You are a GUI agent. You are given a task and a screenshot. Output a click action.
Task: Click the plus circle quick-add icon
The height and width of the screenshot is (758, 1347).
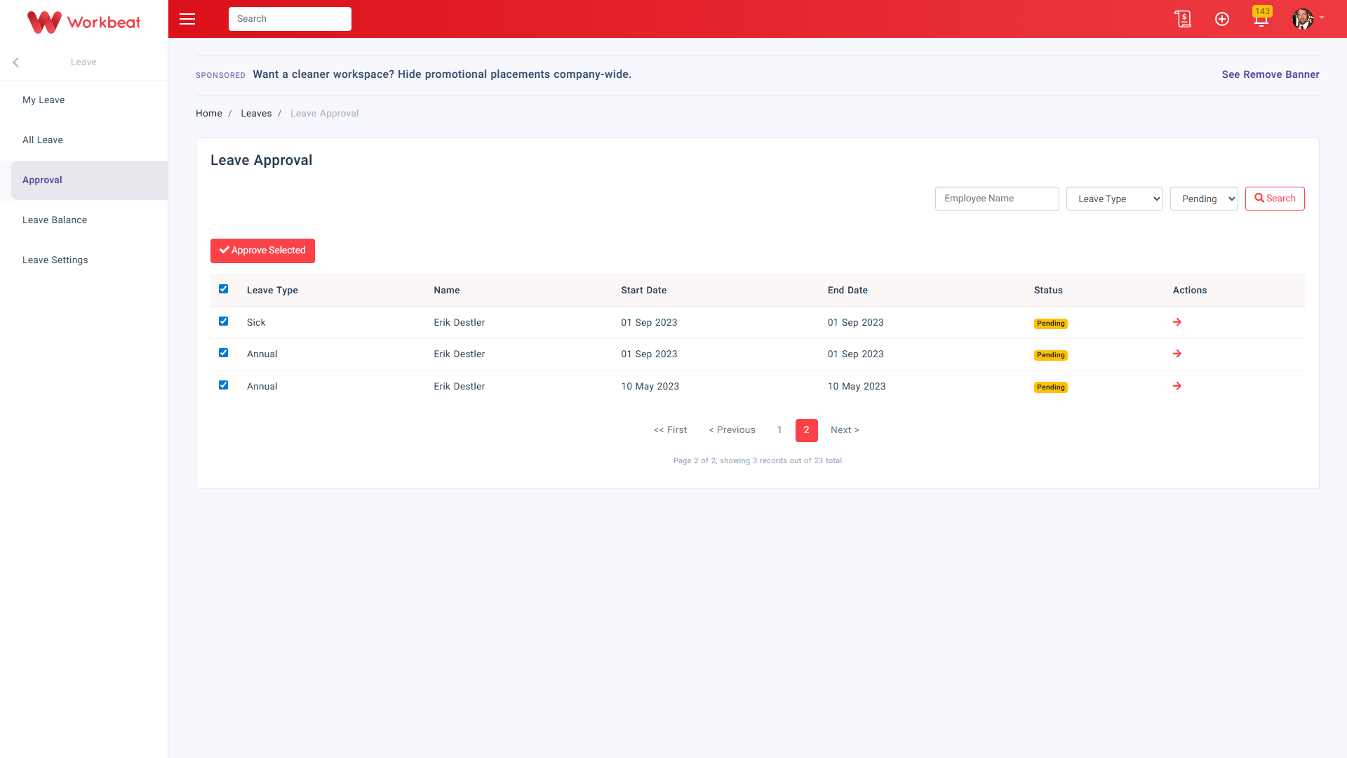(x=1222, y=19)
